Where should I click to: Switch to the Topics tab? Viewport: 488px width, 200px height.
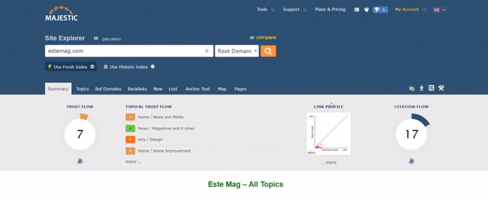point(82,89)
